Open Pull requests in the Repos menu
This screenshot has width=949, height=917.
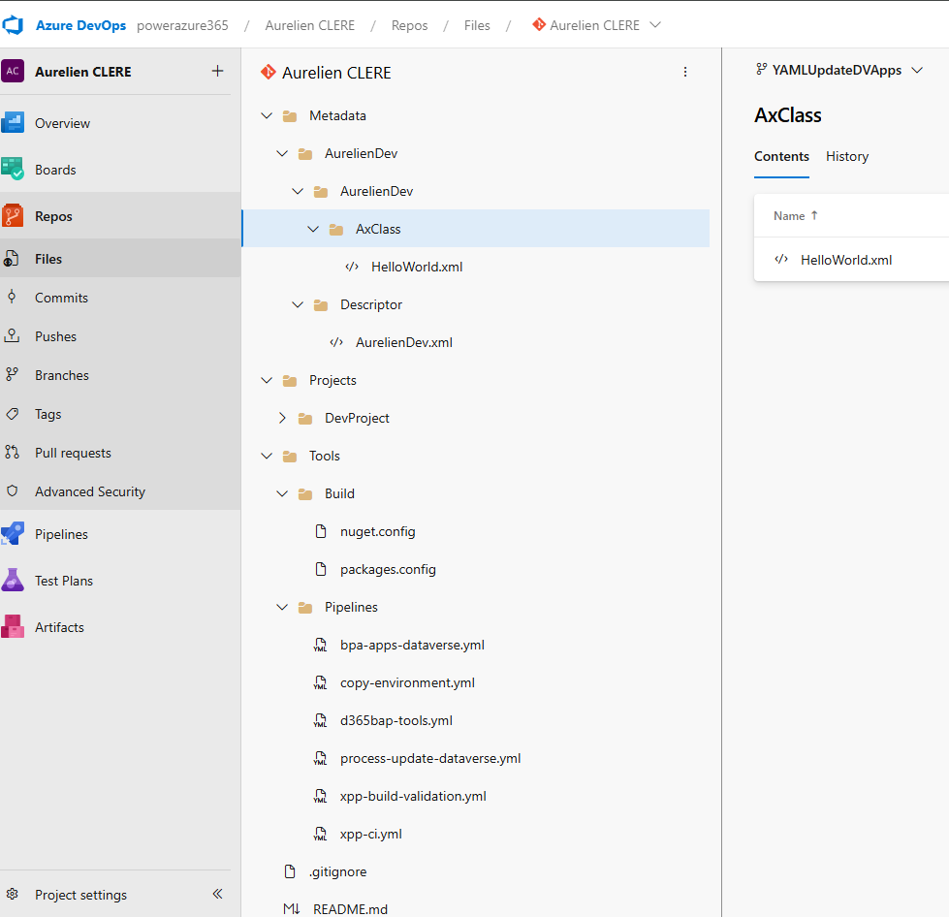tap(74, 453)
